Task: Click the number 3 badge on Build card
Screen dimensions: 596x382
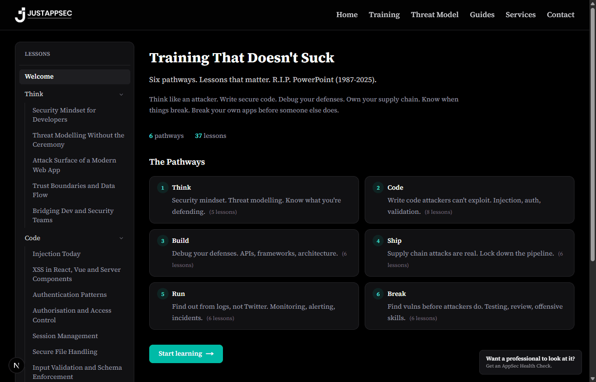Action: click(x=163, y=241)
